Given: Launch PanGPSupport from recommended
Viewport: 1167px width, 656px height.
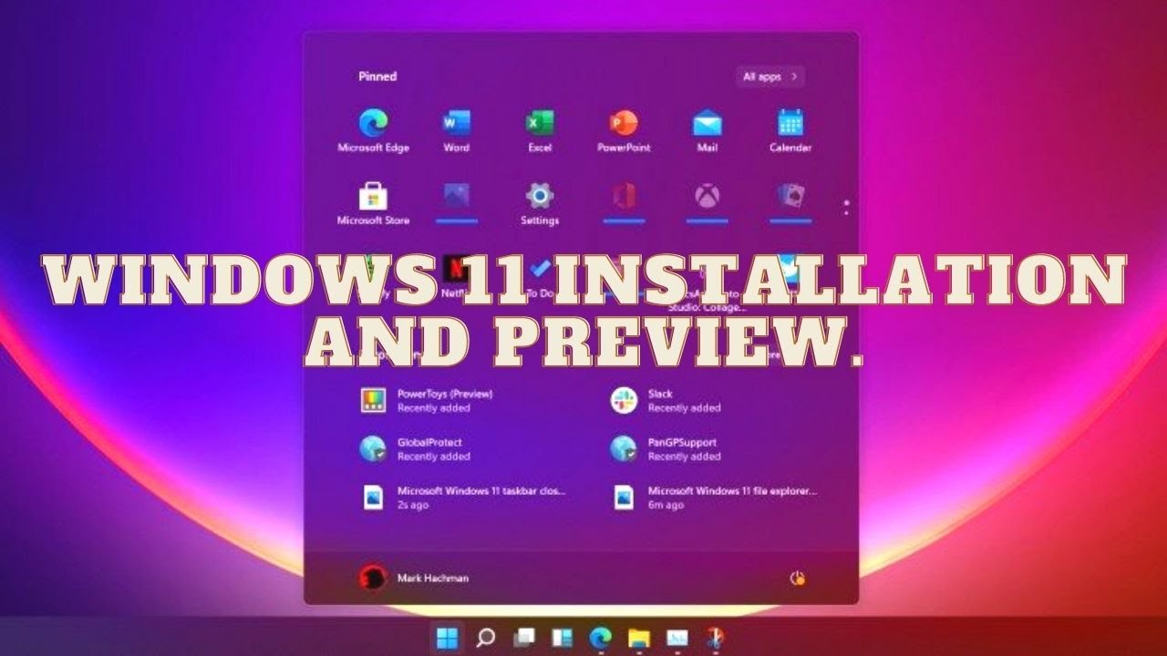Looking at the screenshot, I should pos(667,449).
